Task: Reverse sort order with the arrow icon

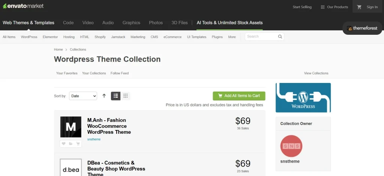Action: tap(104, 96)
